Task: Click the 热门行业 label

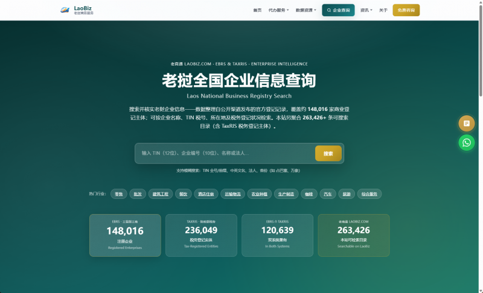Action: click(97, 194)
